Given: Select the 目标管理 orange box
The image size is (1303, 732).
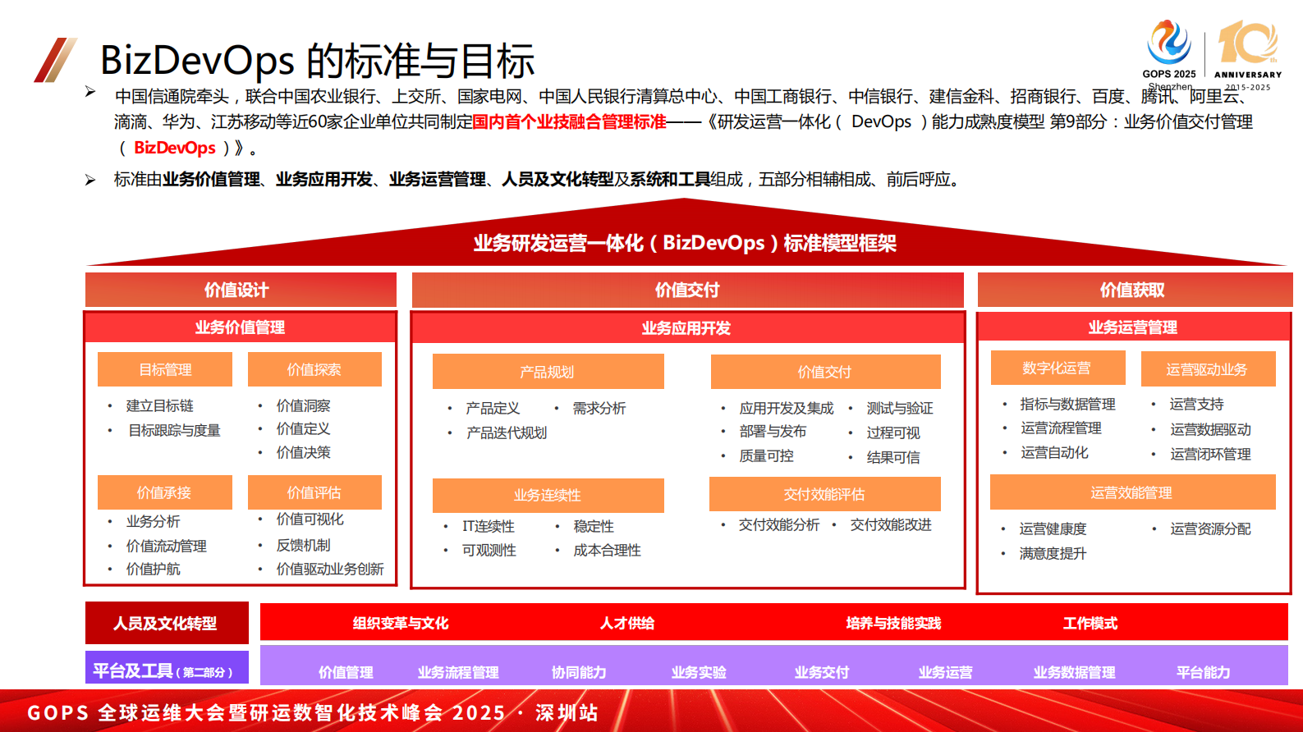Looking at the screenshot, I should [x=165, y=369].
